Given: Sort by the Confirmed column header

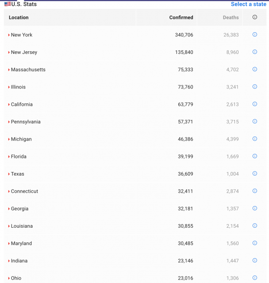Looking at the screenshot, I should (x=181, y=18).
